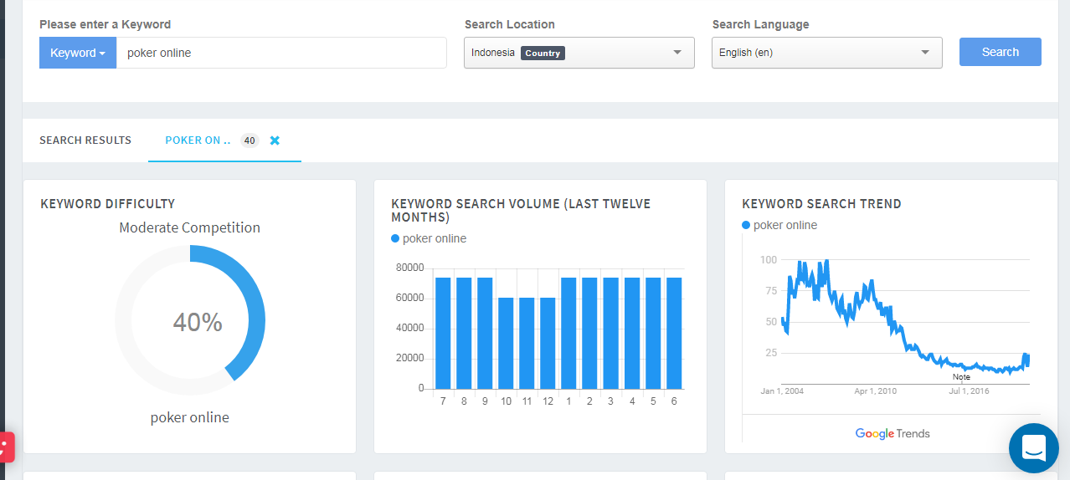Select the month 7 bar in volume chart
This screenshot has width=1070, height=480.
(443, 333)
